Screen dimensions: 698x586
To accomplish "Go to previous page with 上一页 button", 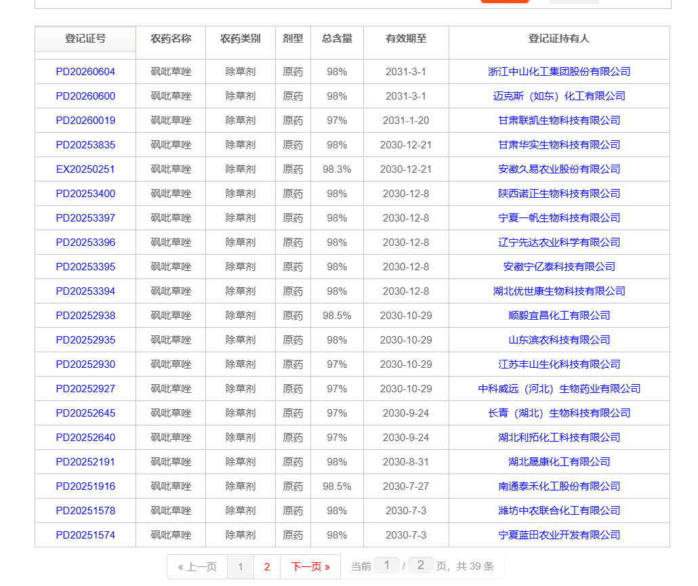I will pyautogui.click(x=197, y=567).
